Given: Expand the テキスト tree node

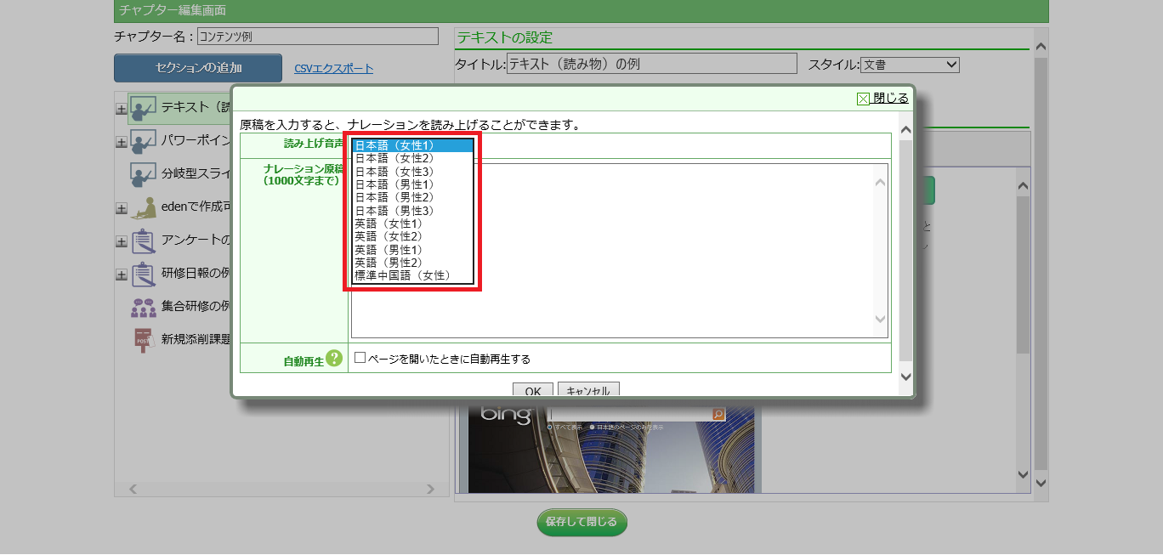Looking at the screenshot, I should click(121, 110).
